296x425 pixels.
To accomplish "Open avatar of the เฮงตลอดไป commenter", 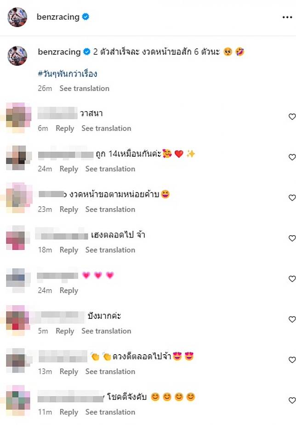I will (x=16, y=238).
